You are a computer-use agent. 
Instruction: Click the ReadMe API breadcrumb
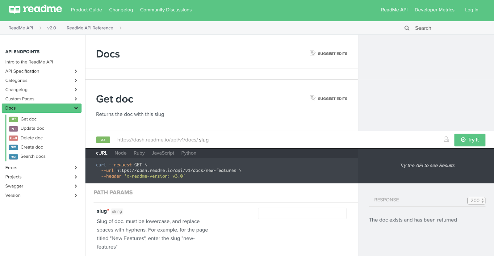pos(21,28)
